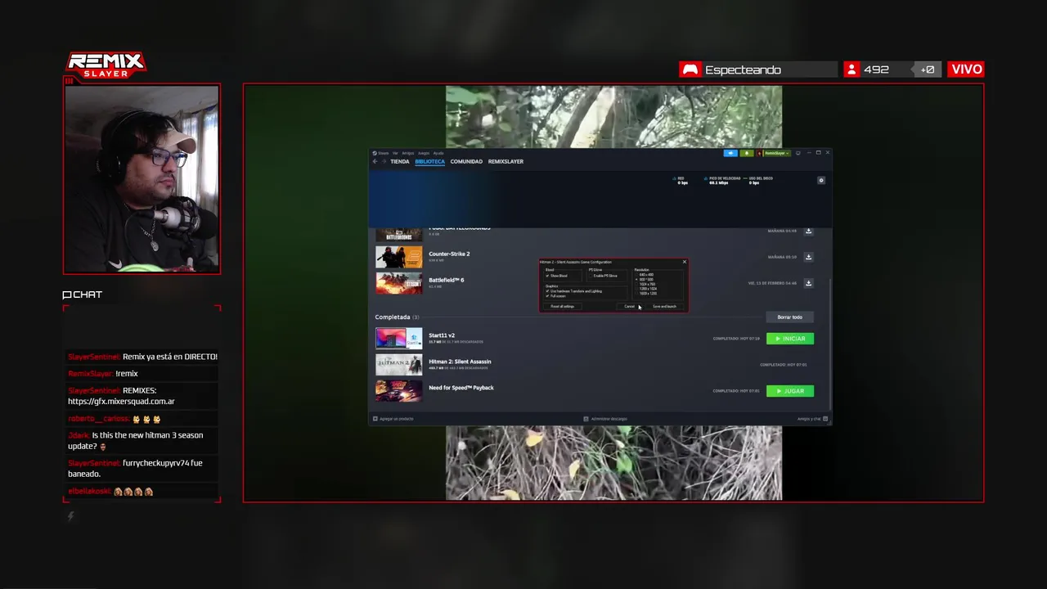The image size is (1047, 589).
Task: Click the Hitman 2: Silent Assassin title
Action: coord(460,362)
